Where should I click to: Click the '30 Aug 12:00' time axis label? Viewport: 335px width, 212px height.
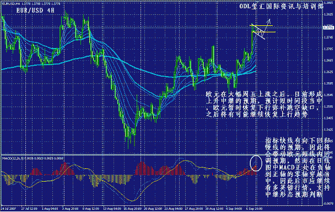[215, 208]
